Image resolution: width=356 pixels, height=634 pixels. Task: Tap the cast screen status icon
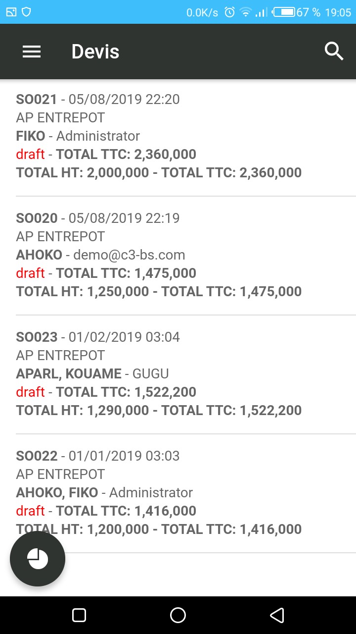click(11, 12)
